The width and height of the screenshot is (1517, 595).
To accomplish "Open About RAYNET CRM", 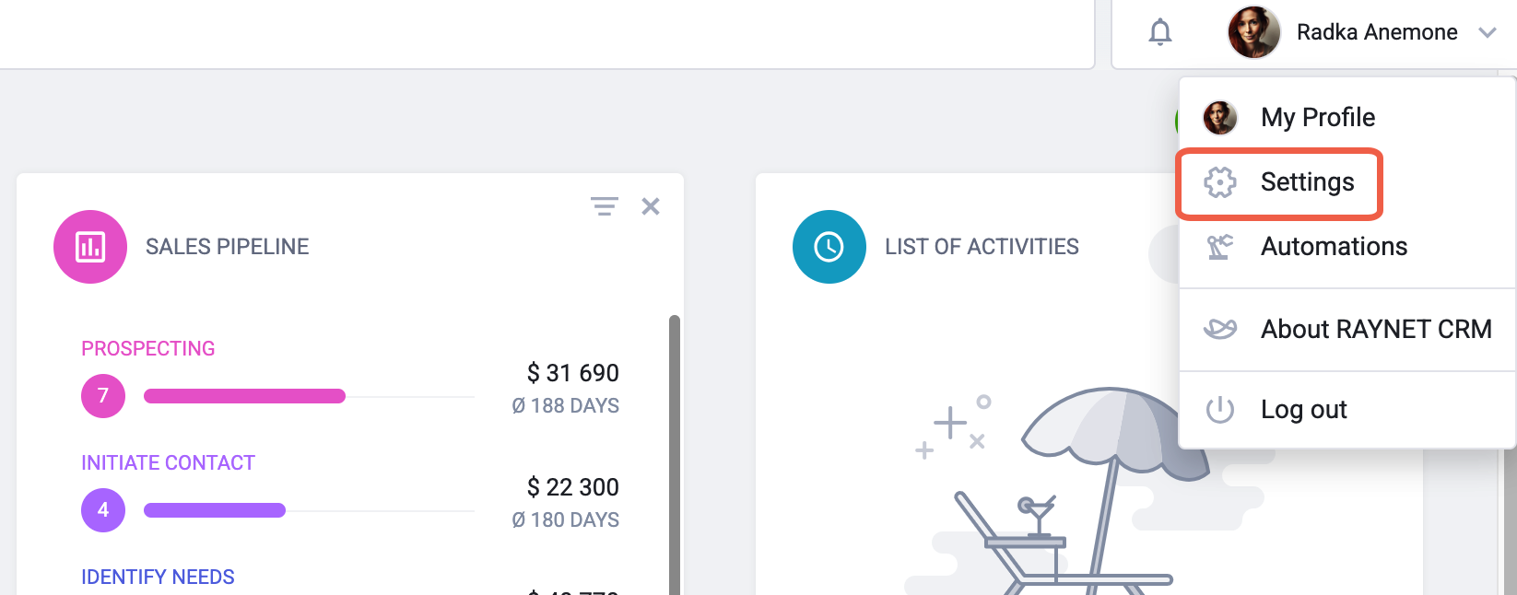I will click(1375, 329).
